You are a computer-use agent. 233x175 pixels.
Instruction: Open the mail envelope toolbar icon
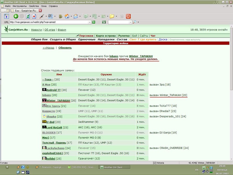[x=76, y=16]
